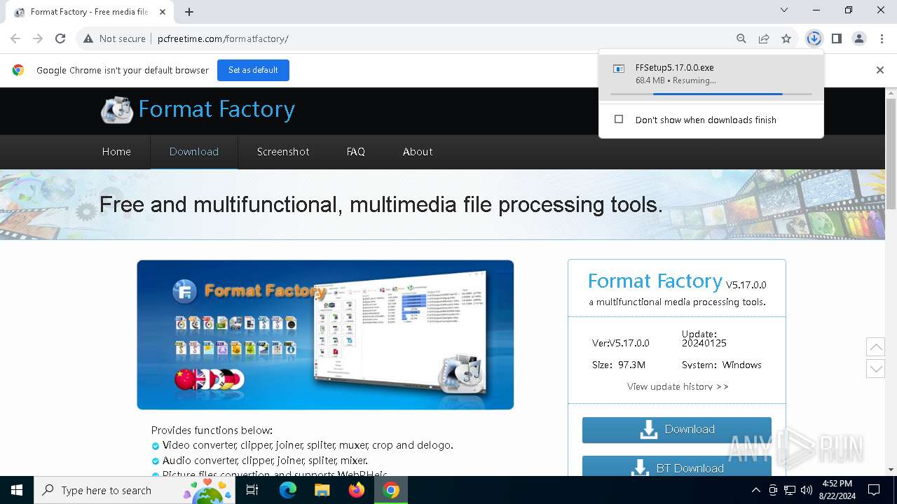Go back using the browser back arrow
897x504 pixels.
tap(15, 38)
